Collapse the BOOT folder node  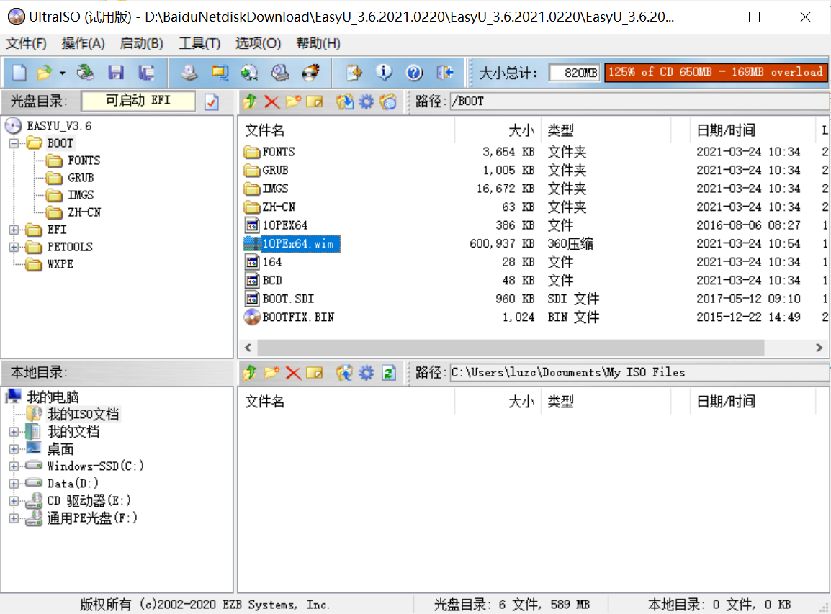click(14, 143)
